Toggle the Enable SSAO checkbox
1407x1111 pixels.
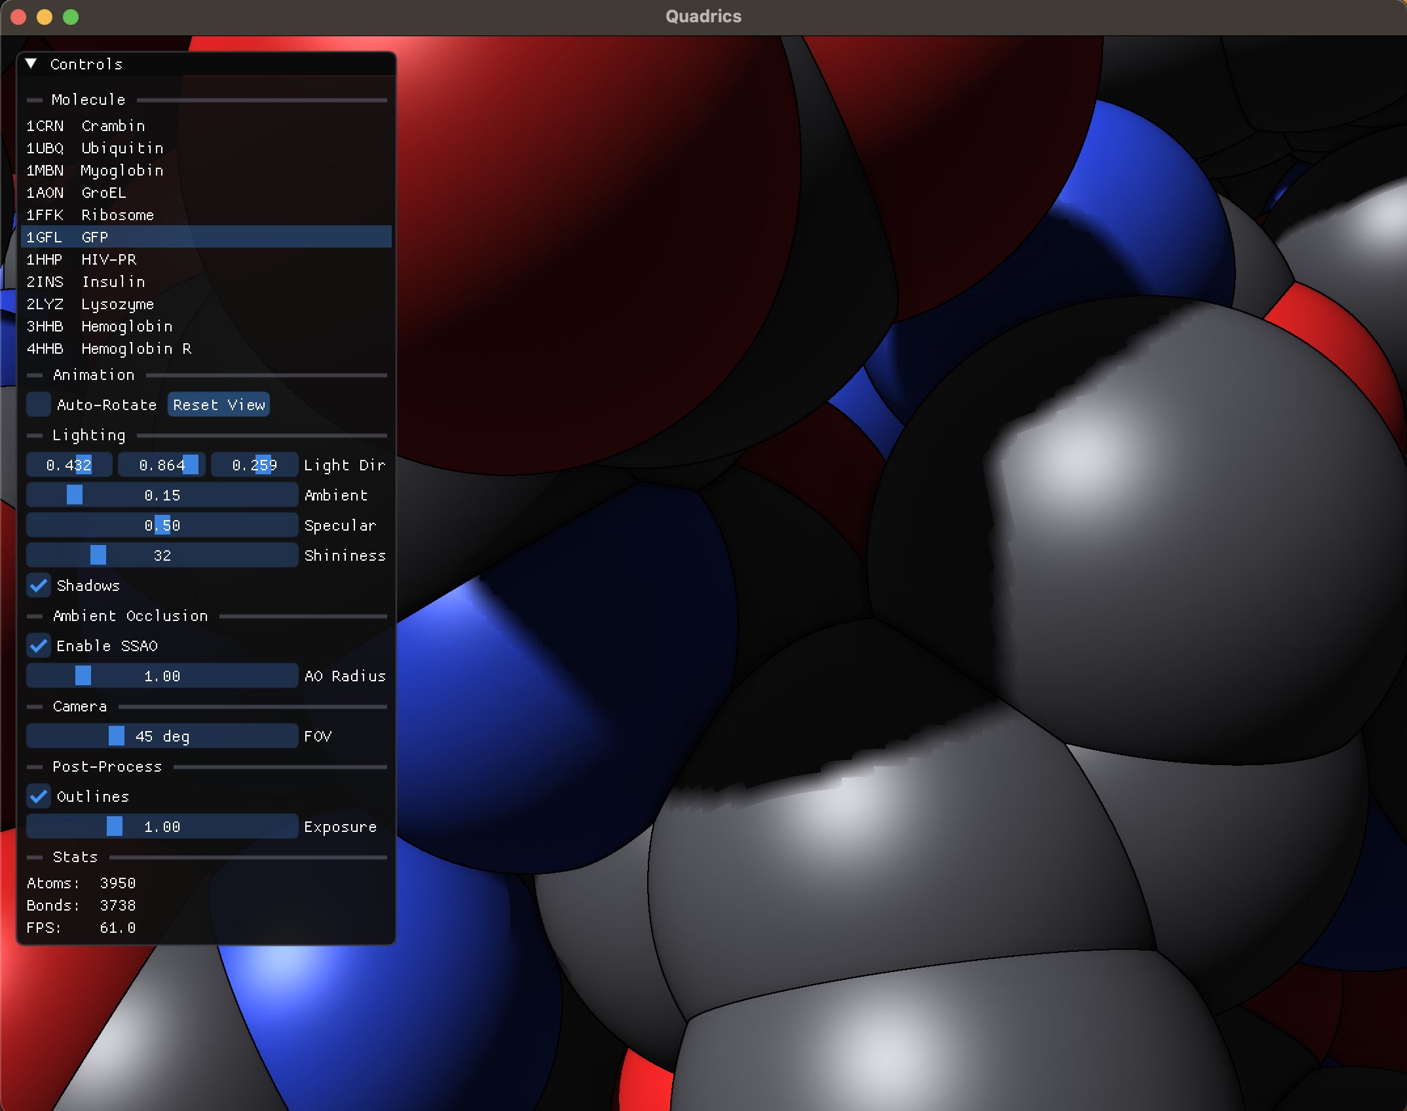pyautogui.click(x=39, y=646)
